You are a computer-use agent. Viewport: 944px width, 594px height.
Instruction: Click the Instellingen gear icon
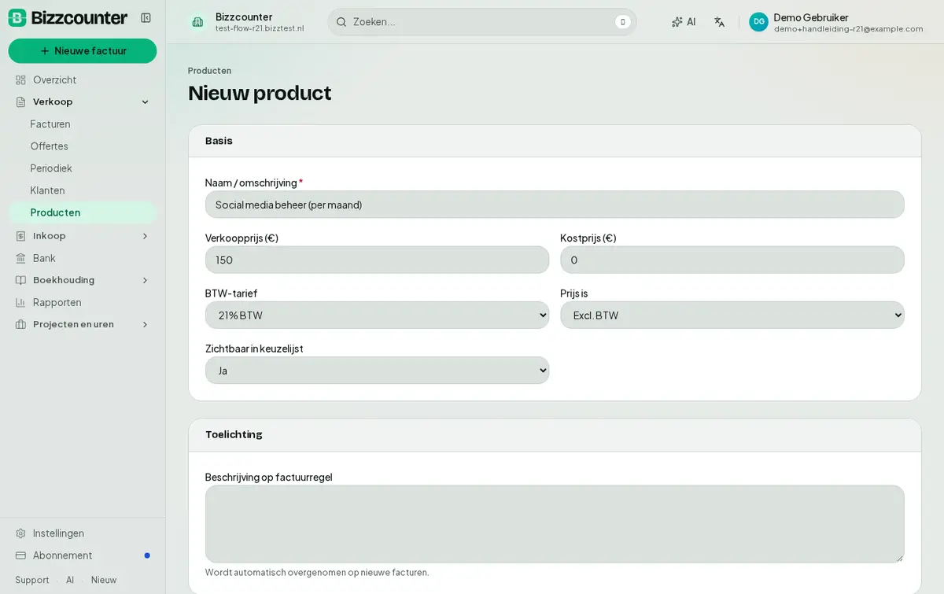pos(20,533)
